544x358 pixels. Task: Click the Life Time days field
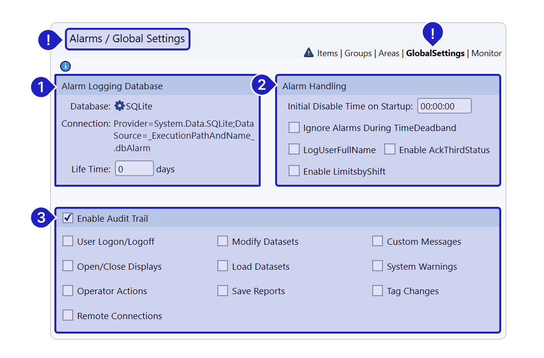(x=134, y=169)
